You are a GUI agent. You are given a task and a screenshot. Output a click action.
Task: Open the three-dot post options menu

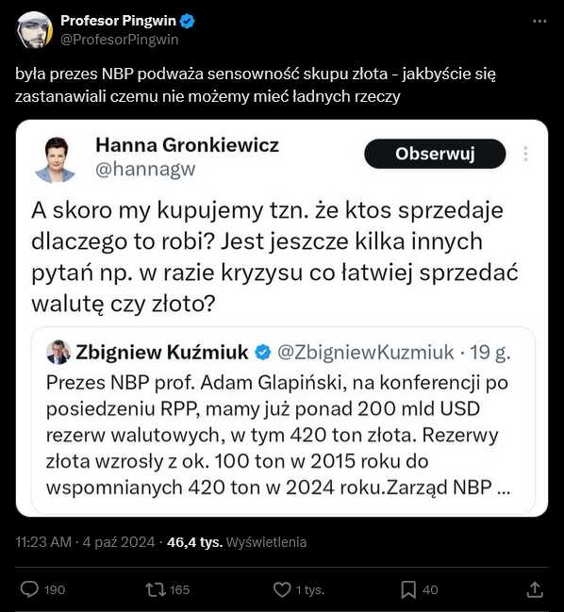(539, 21)
